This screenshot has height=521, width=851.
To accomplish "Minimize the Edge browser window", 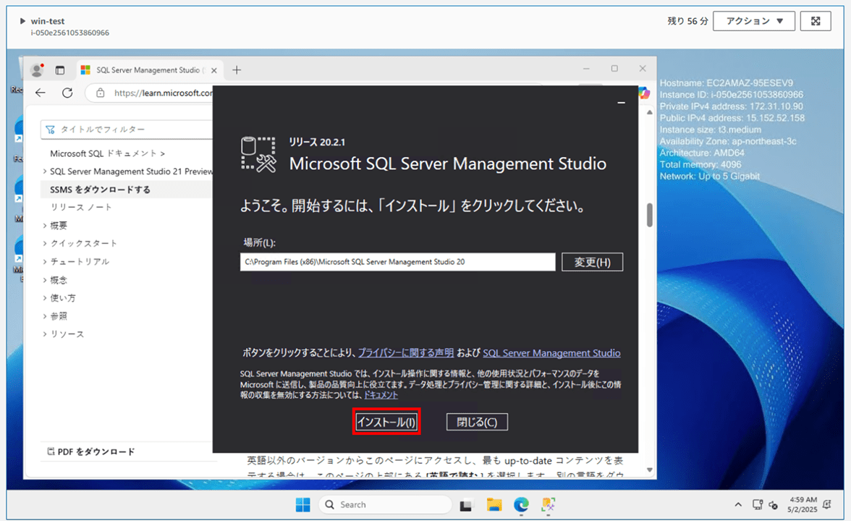I will click(586, 68).
